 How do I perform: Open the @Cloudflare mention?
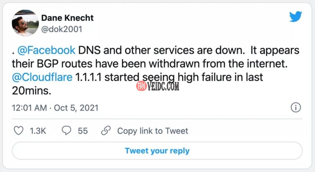click(x=42, y=77)
